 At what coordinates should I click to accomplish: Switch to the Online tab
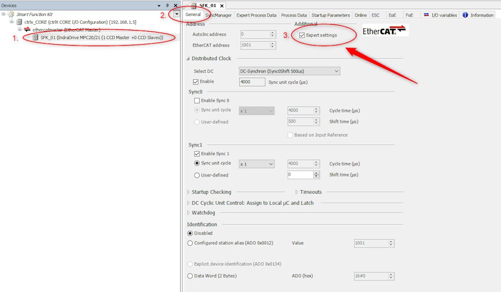point(361,15)
